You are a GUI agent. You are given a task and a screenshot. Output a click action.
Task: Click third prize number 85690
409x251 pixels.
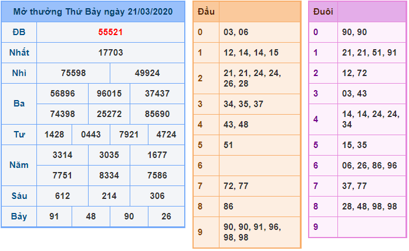[157, 114]
